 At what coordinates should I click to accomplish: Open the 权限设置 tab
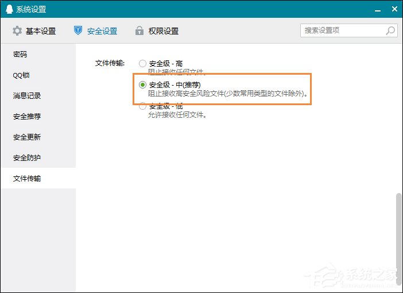pos(164,31)
